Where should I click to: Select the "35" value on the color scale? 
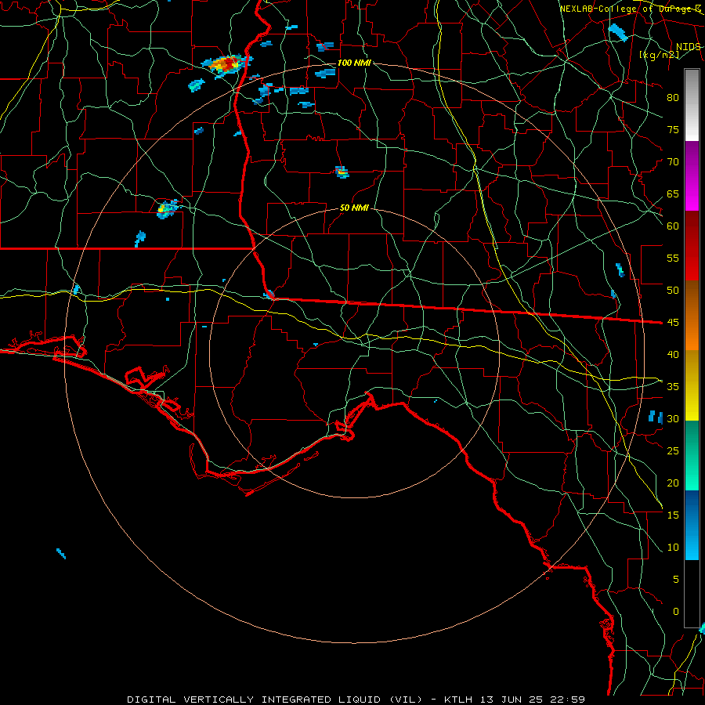pos(673,387)
